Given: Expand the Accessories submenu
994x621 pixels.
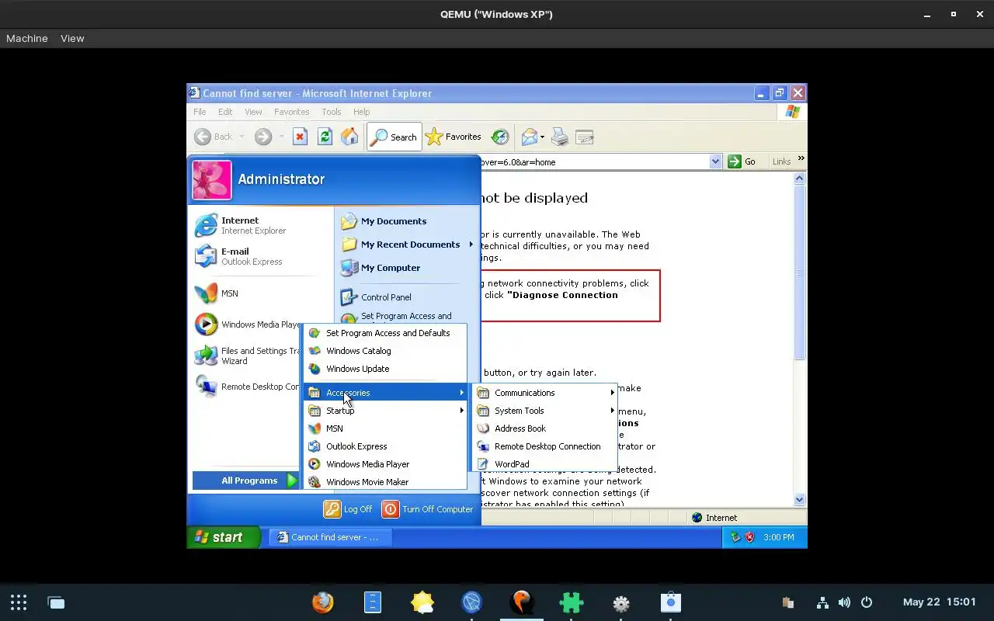Looking at the screenshot, I should pos(385,393).
